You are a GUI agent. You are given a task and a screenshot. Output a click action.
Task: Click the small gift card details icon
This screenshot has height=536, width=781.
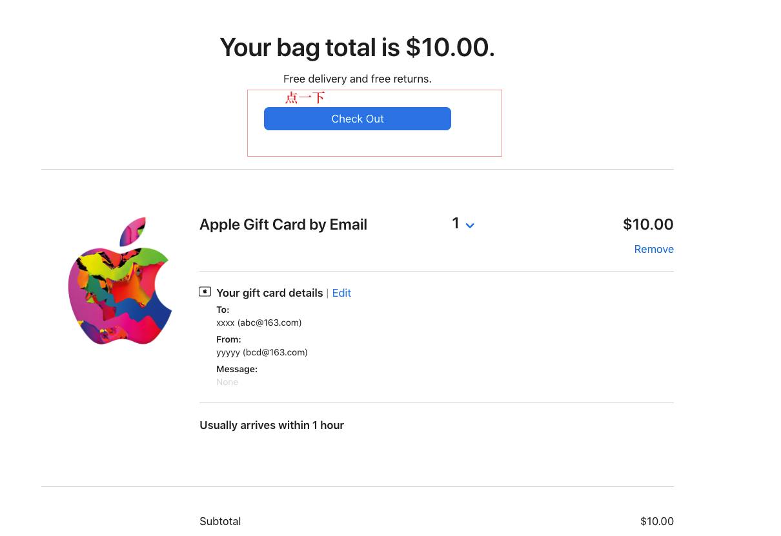[205, 292]
